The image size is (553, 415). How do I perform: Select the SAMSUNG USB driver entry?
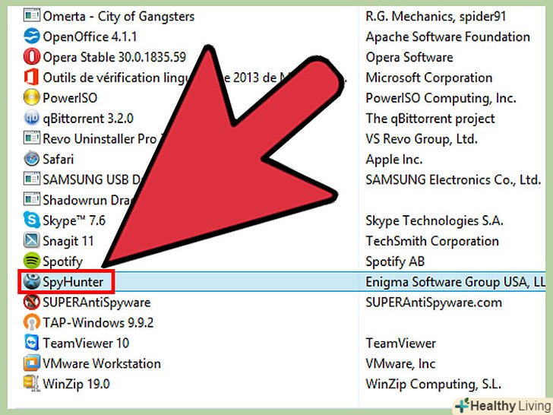click(93, 180)
